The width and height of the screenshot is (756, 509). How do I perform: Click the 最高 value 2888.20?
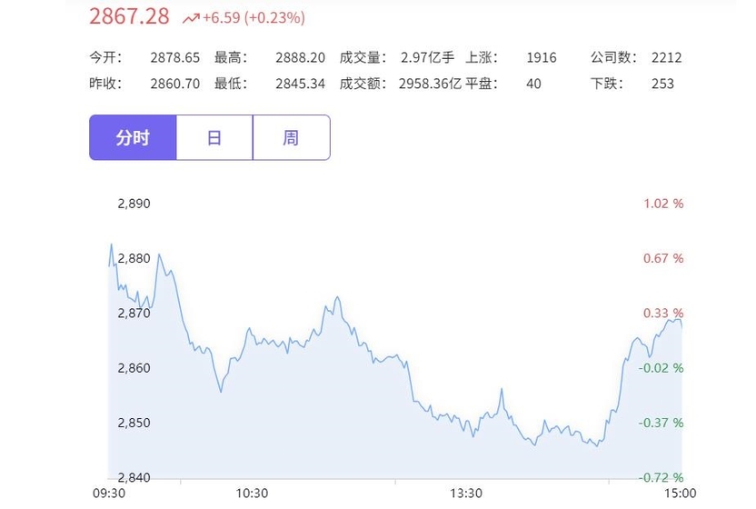point(301,58)
